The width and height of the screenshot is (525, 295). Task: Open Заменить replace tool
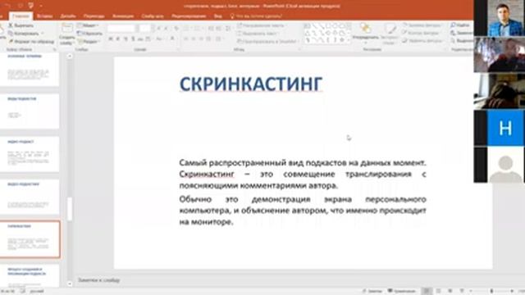[x=461, y=33]
